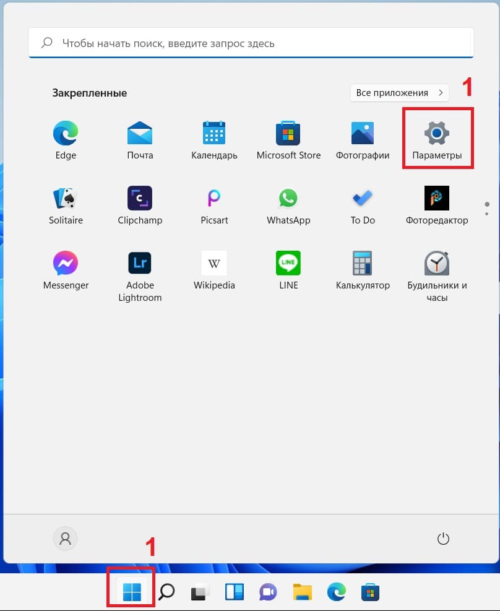Open the Edge browser pinned app
The width and height of the screenshot is (500, 611).
(66, 141)
